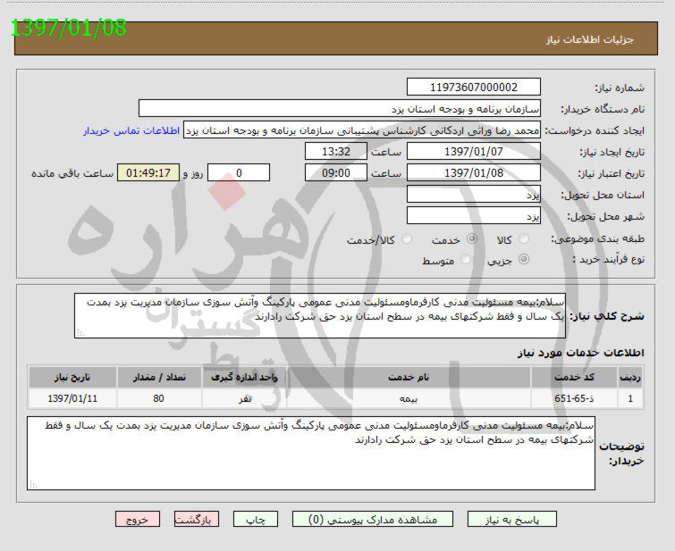Select the جزیی purchase type radio
Viewport: 675px width, 551px height.
tap(524, 259)
